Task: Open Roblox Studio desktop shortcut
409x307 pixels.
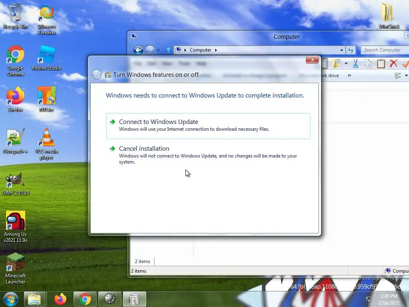Action: click(46, 58)
